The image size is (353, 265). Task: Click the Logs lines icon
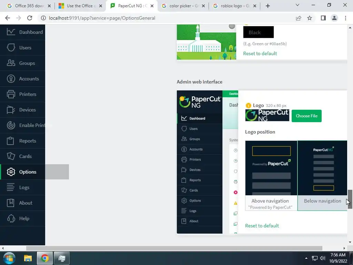[x=10, y=187]
